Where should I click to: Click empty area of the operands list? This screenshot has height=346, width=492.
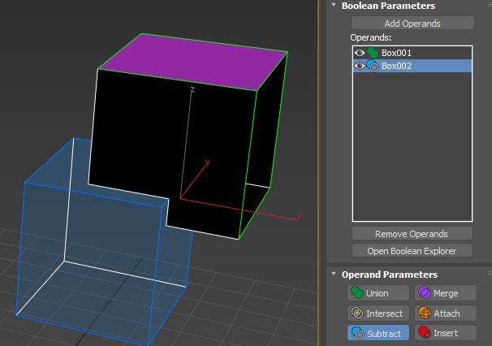click(412, 146)
